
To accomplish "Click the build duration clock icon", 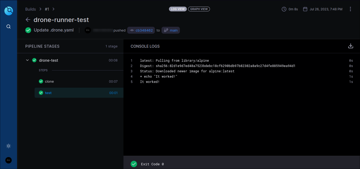I will 284,9.
